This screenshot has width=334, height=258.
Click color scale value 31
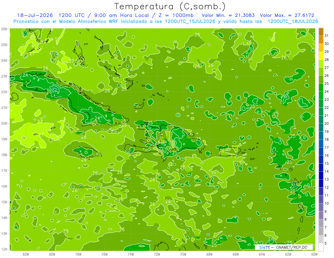tap(326, 36)
